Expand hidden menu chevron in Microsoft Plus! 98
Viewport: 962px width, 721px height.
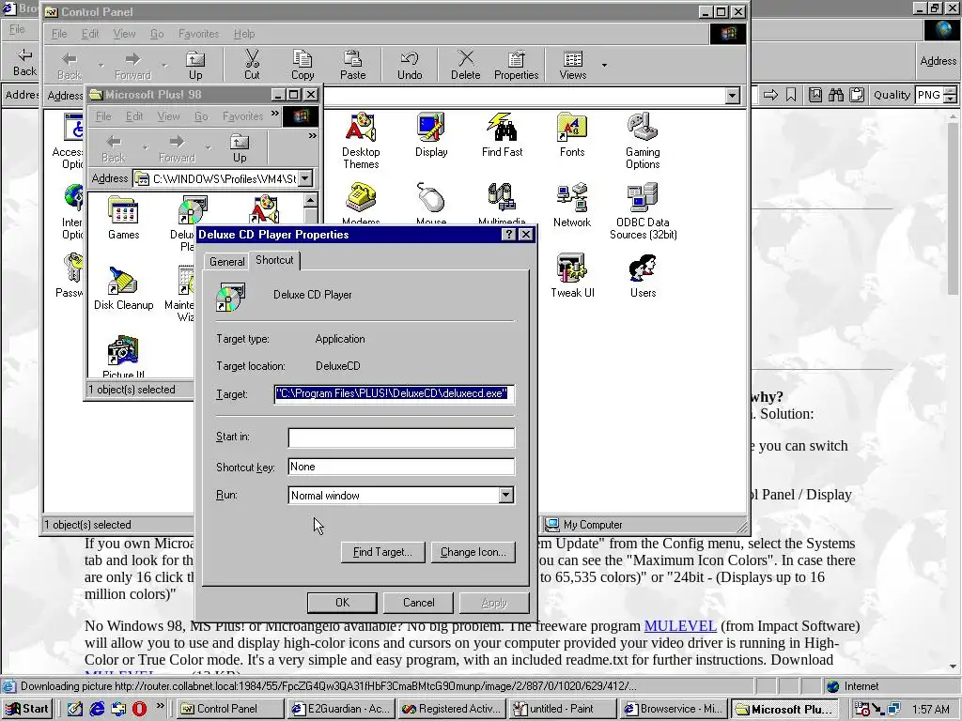pyautogui.click(x=275, y=114)
